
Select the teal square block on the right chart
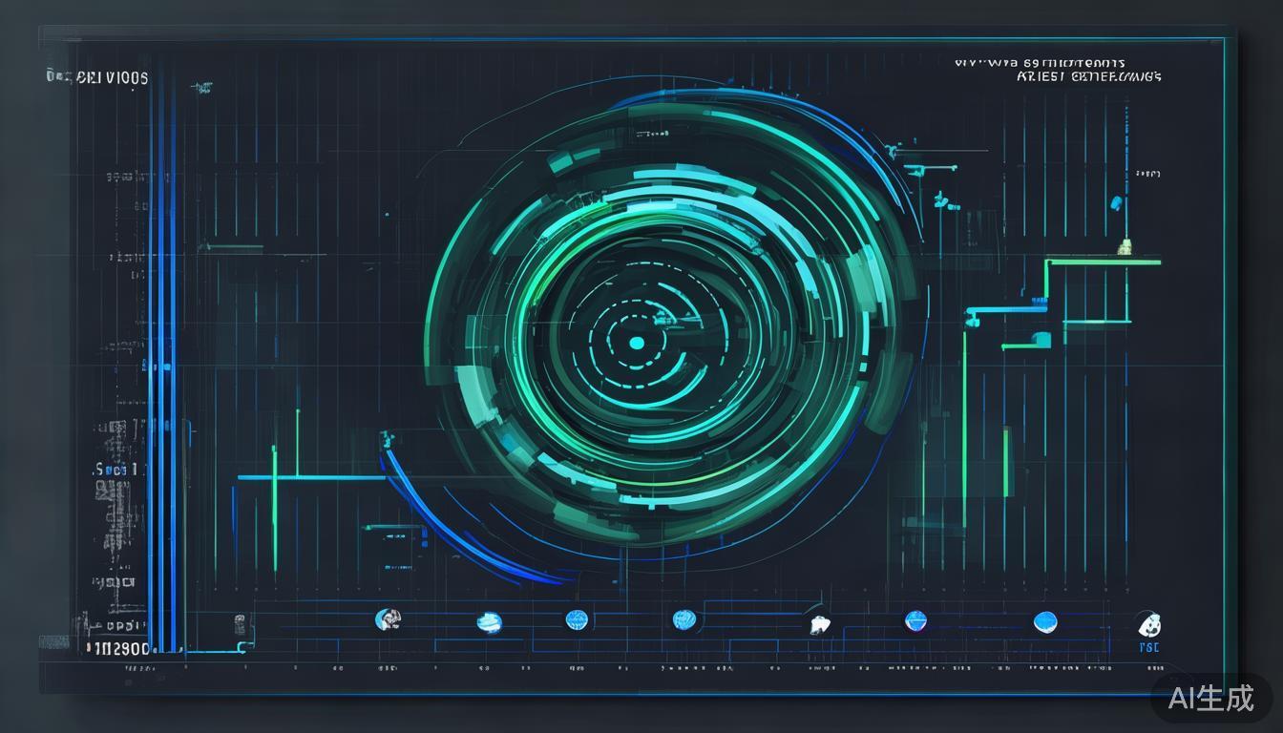click(x=1041, y=340)
